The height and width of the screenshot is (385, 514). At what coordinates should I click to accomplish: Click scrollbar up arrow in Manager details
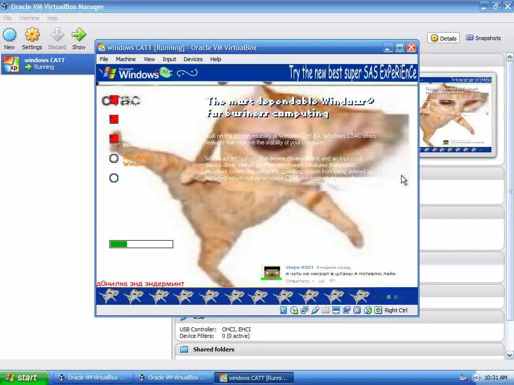[x=510, y=57]
